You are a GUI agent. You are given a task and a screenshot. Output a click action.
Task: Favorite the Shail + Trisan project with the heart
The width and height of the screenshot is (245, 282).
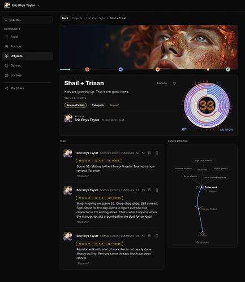(x=175, y=83)
